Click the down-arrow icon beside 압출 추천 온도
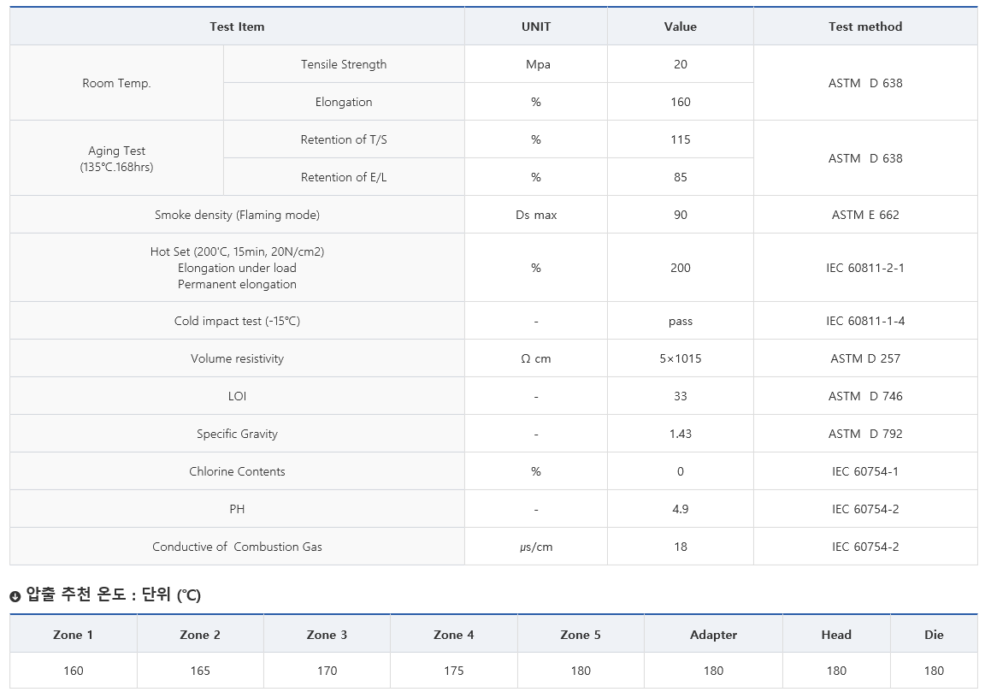The height and width of the screenshot is (698, 991). (15, 596)
